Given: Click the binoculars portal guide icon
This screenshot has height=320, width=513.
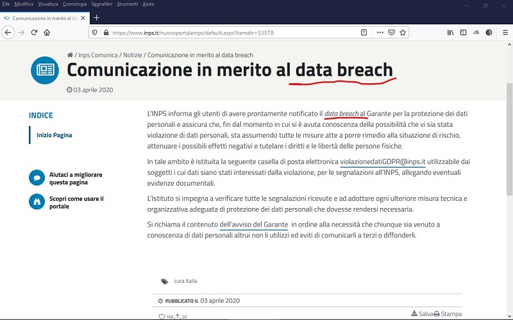Looking at the screenshot, I should click(37, 202).
